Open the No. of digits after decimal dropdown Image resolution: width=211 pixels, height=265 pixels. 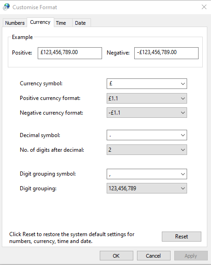147,150
